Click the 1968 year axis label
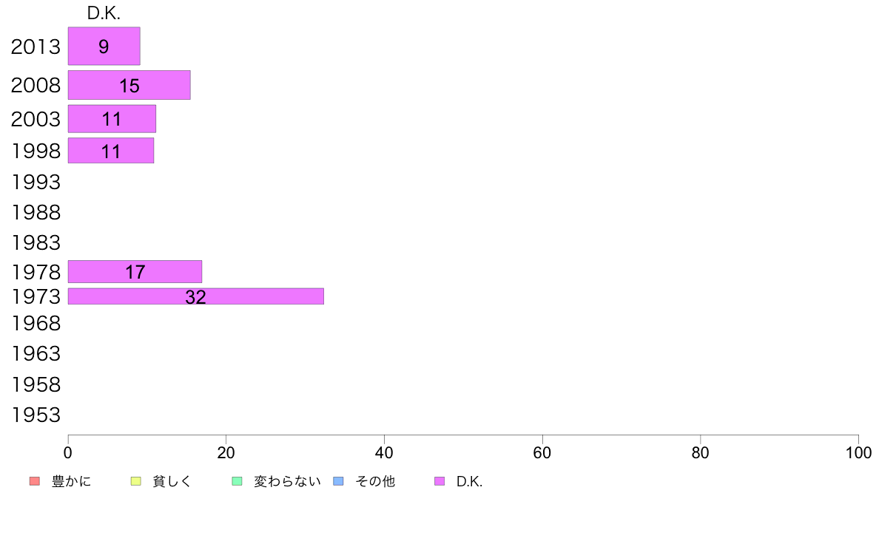This screenshot has width=879, height=544. (36, 323)
